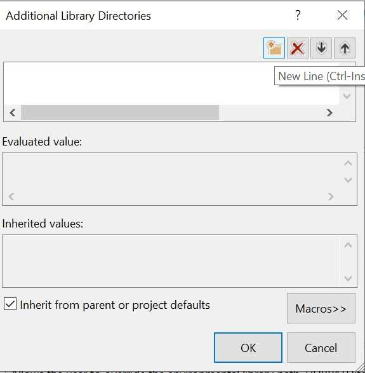Click the Inherited values down scroll chevron
Screen dimensions: 365x373
point(348,278)
